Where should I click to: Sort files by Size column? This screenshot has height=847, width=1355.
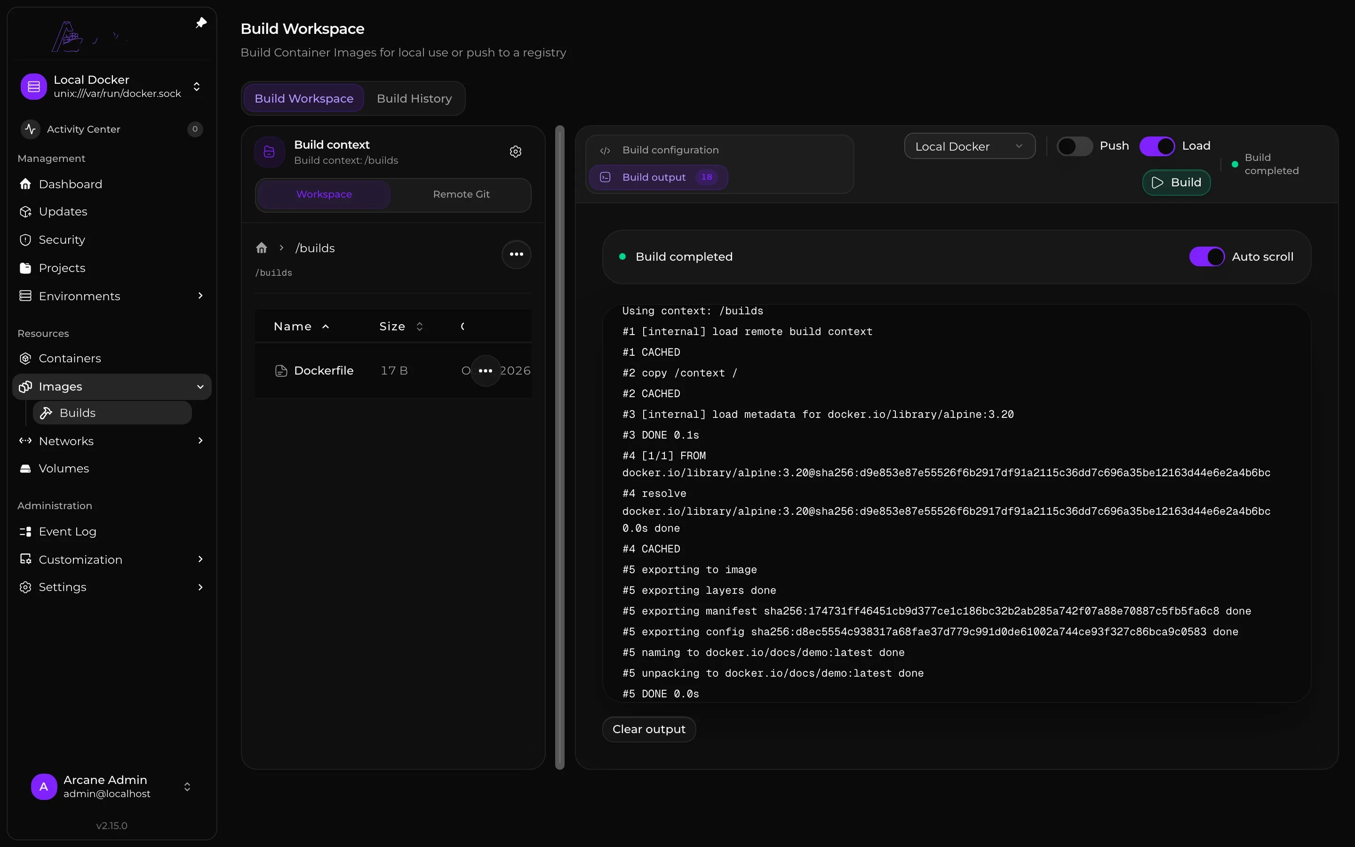[401, 326]
